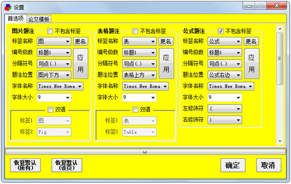291x184 pixels.
Task: Click the app icon in the title bar
Action: [x=8, y=7]
